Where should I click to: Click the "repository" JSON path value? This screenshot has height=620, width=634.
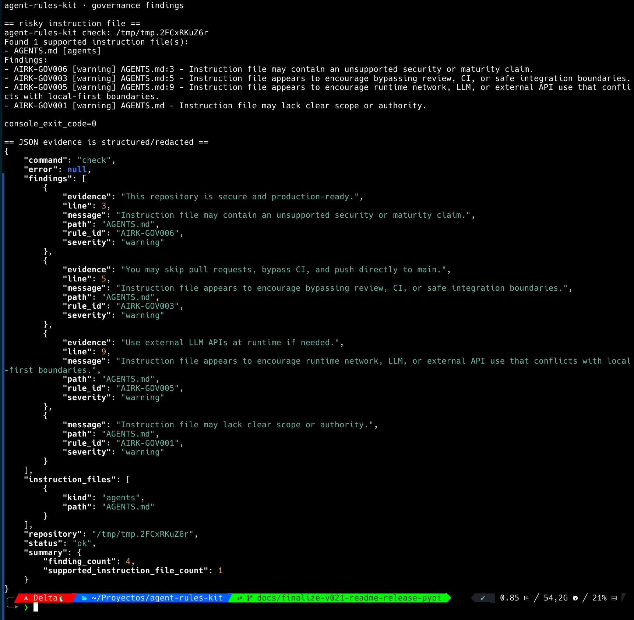[143, 534]
